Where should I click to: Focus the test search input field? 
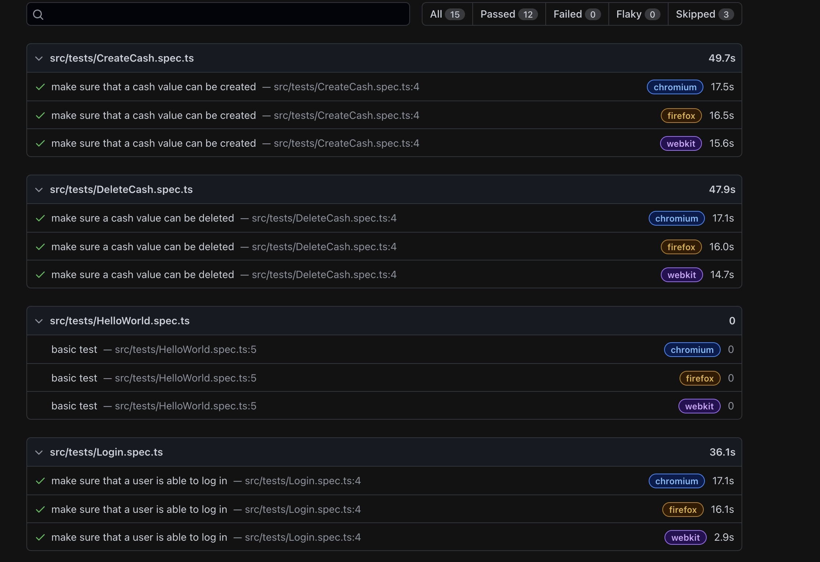[224, 14]
